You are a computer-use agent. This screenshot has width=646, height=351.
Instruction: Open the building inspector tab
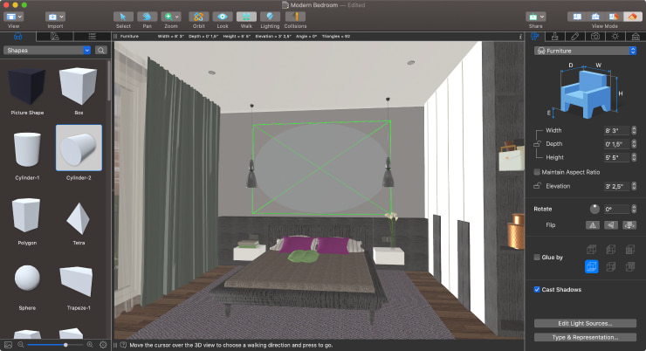636,37
